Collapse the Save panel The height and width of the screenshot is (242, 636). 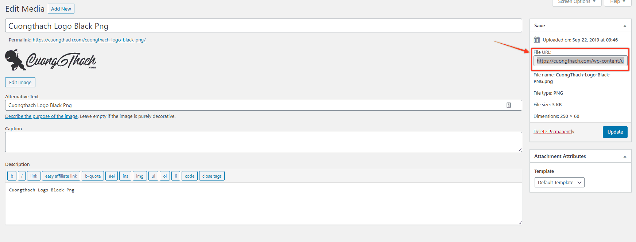point(625,26)
